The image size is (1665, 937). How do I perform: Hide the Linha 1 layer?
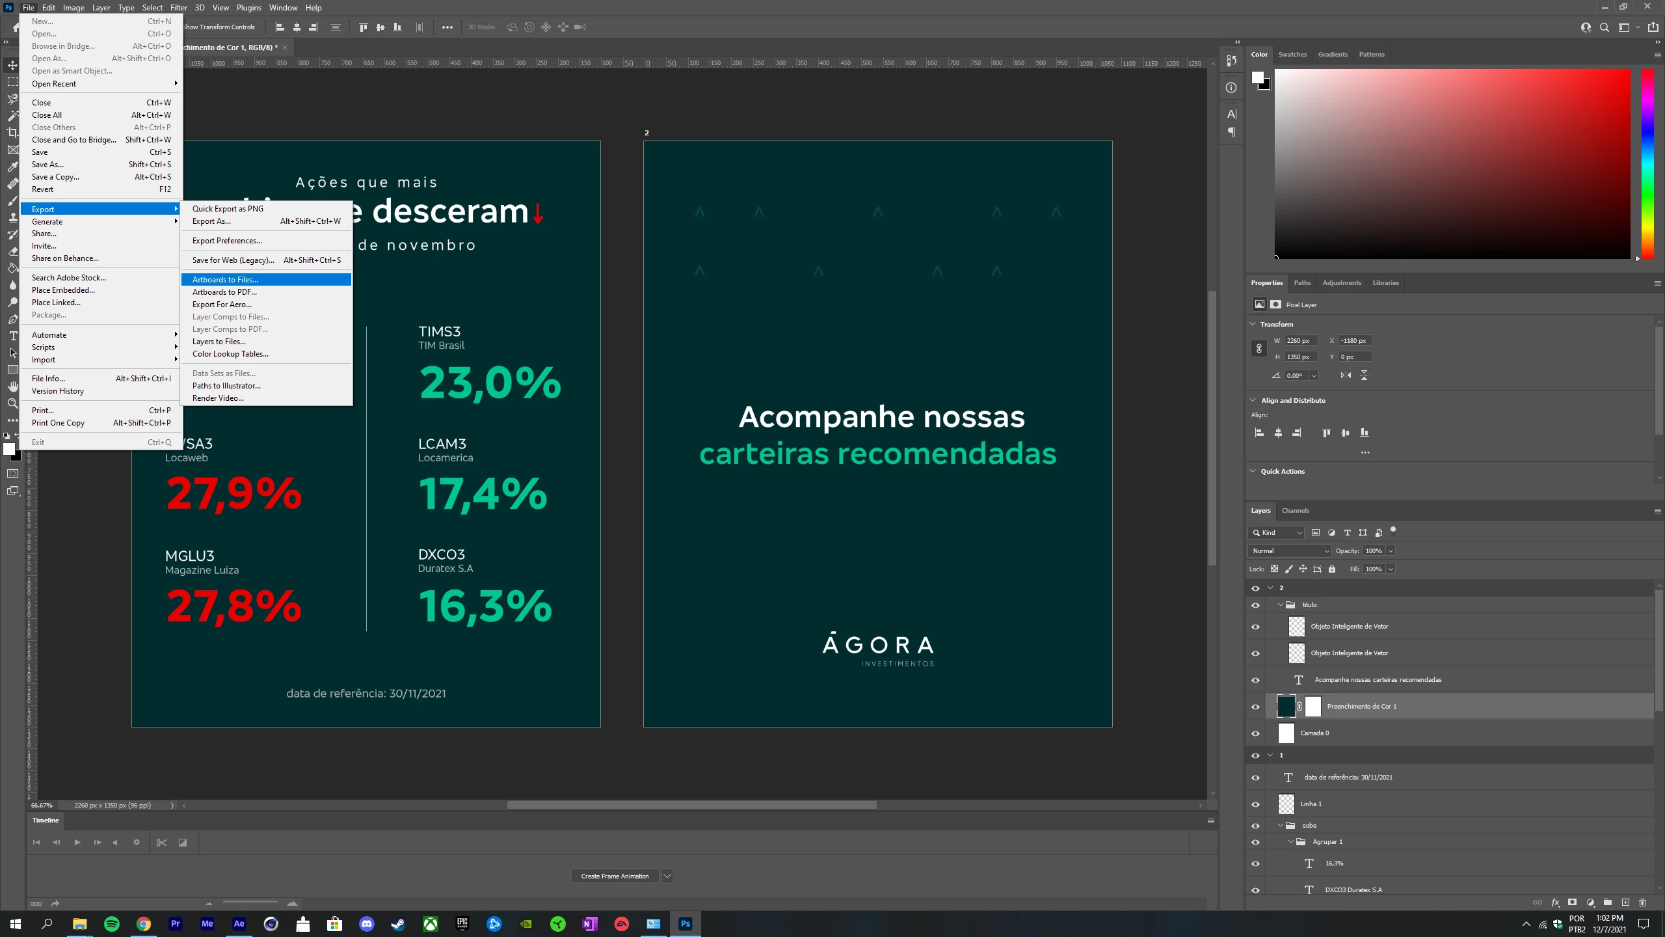click(x=1255, y=804)
